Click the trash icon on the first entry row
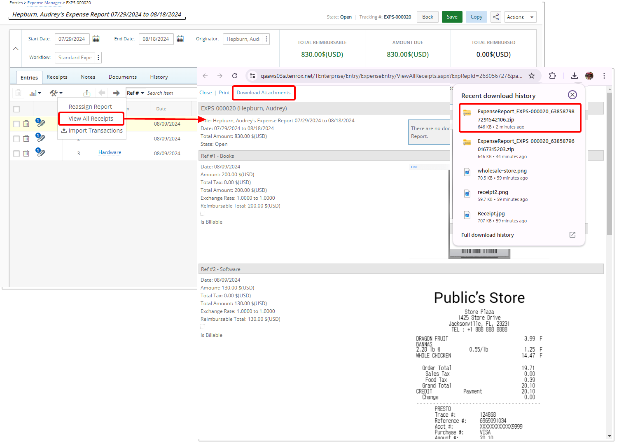The image size is (619, 446). (x=26, y=123)
